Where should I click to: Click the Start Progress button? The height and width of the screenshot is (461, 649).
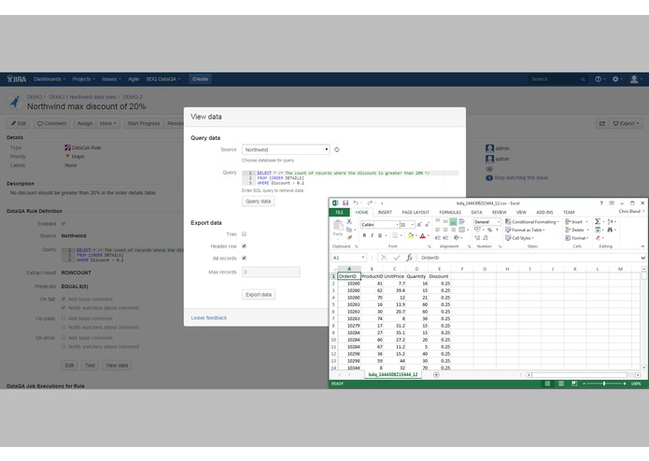coord(143,123)
